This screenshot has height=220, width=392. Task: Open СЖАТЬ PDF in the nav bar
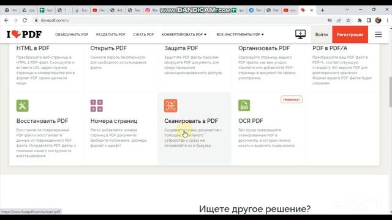(x=143, y=34)
